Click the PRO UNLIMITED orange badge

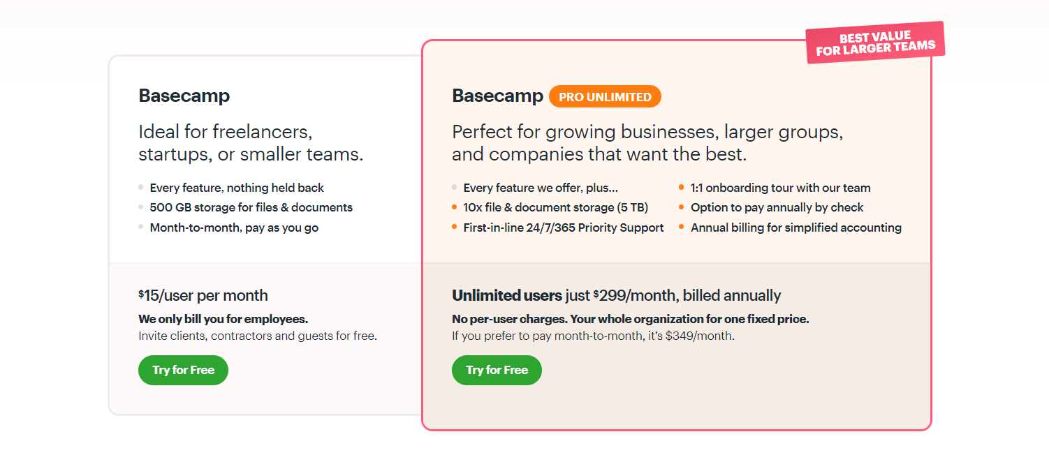[605, 97]
